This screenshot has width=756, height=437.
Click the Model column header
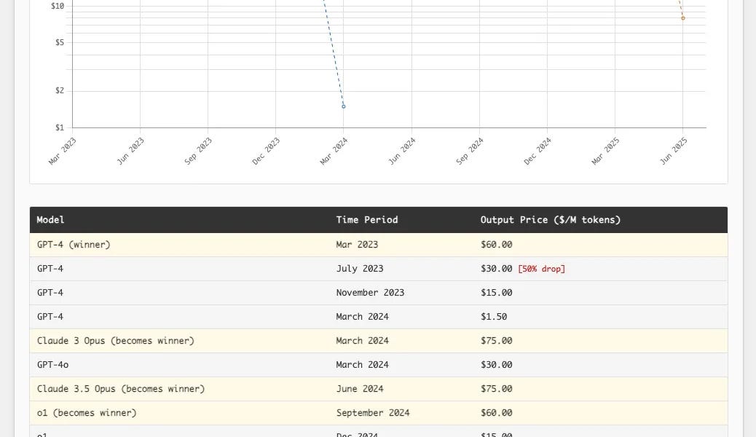51,220
